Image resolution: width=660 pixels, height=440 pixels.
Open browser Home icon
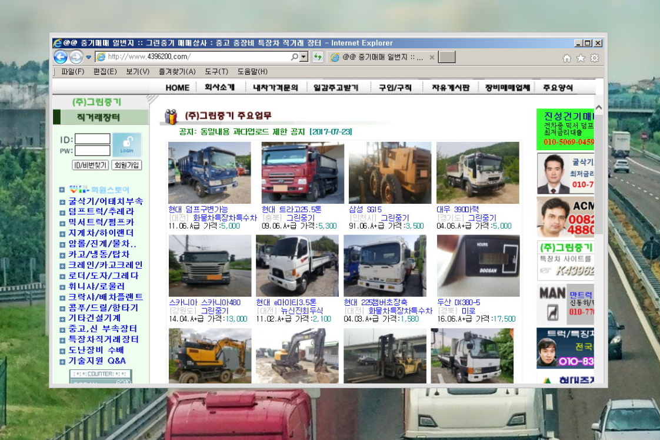567,58
